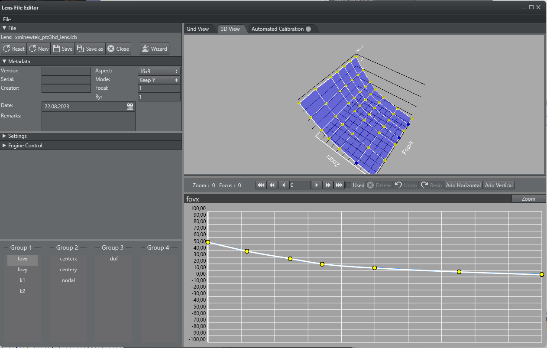Image resolution: width=547 pixels, height=348 pixels.
Task: Collapse the Metadata section
Action: pyautogui.click(x=19, y=62)
